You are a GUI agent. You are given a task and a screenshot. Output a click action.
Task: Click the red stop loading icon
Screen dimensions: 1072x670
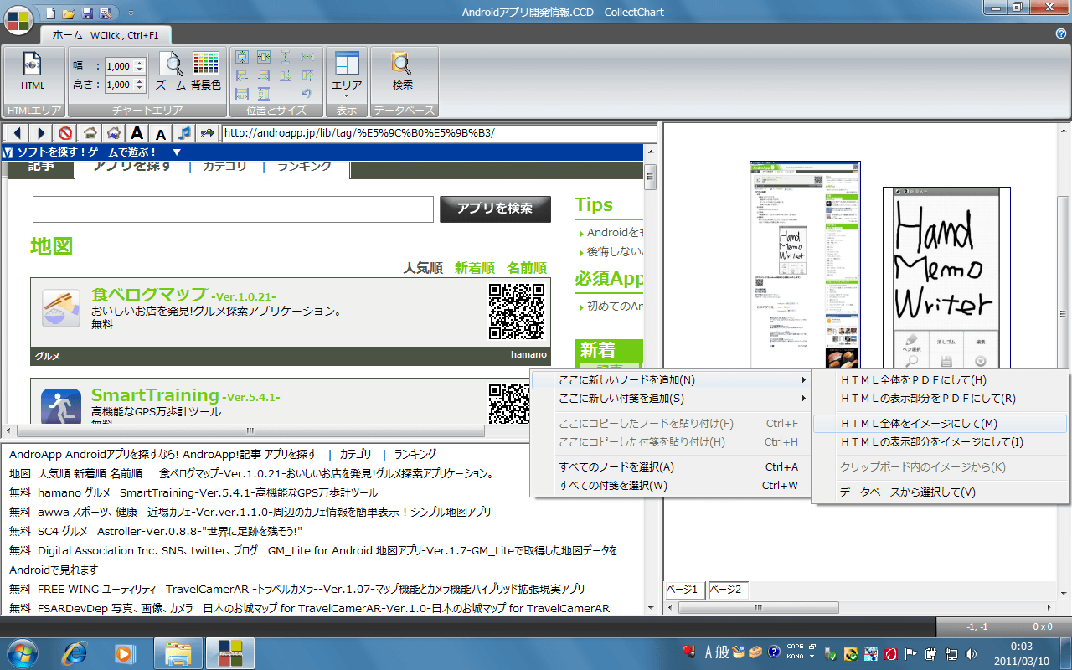click(x=65, y=133)
